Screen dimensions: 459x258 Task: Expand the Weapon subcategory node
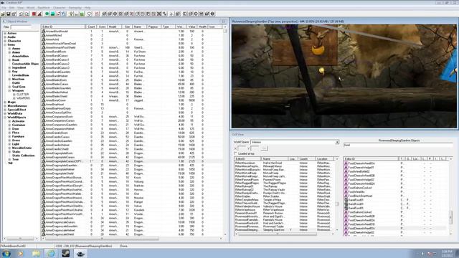click(9, 91)
